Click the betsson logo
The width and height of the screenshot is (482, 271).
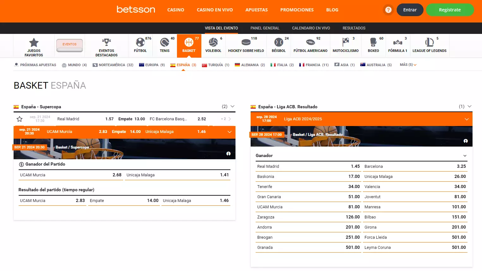[x=136, y=9]
